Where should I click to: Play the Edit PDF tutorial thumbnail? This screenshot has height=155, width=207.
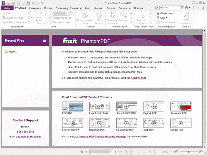point(72,107)
